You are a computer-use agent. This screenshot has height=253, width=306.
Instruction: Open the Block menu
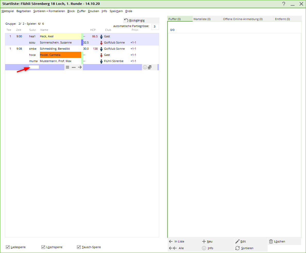tap(71, 11)
